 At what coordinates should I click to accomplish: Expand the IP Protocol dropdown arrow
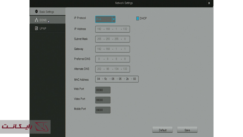tap(114, 19)
